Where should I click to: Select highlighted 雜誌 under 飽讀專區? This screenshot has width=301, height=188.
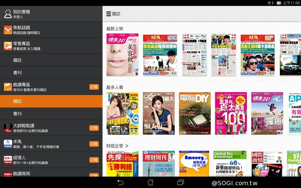[51, 101]
